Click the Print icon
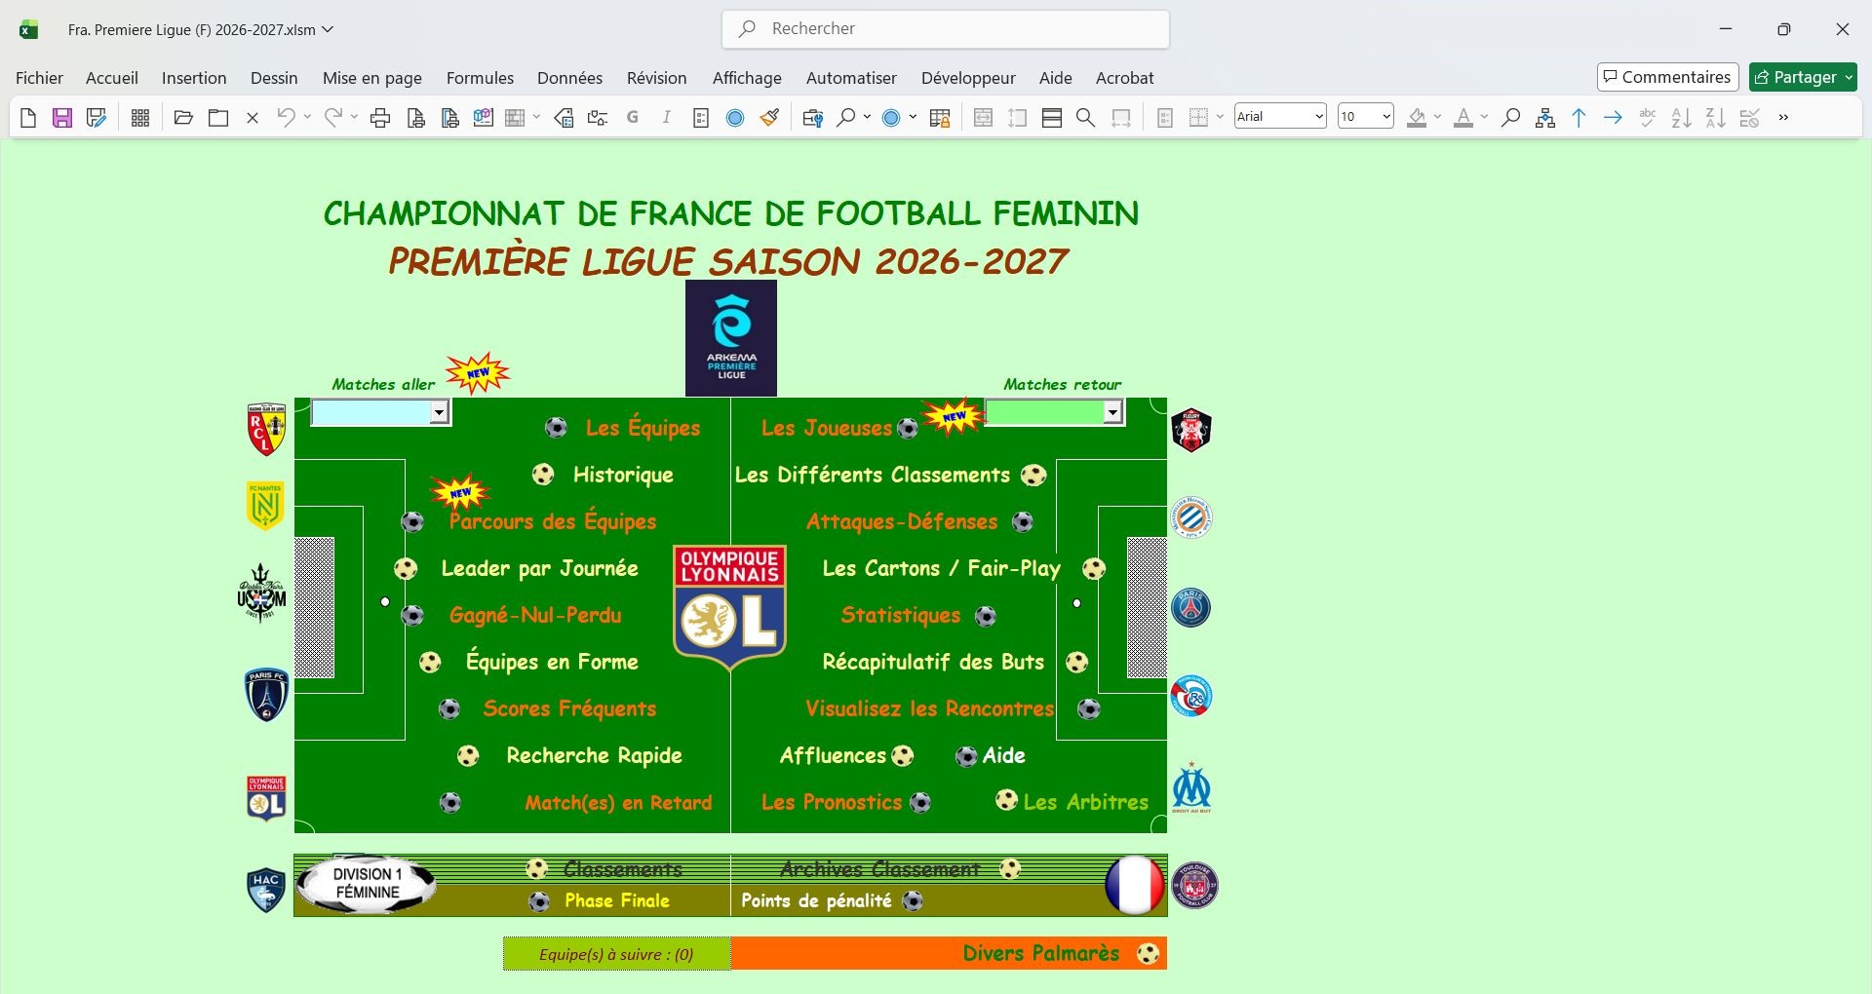 pos(381,118)
